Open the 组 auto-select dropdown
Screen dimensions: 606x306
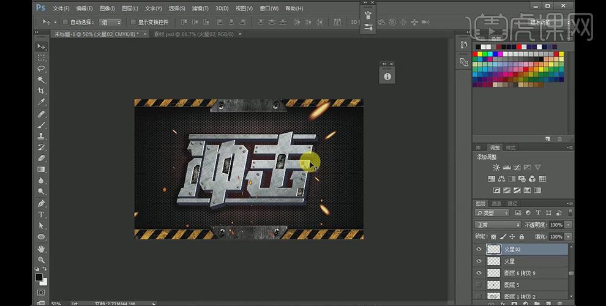pos(111,22)
